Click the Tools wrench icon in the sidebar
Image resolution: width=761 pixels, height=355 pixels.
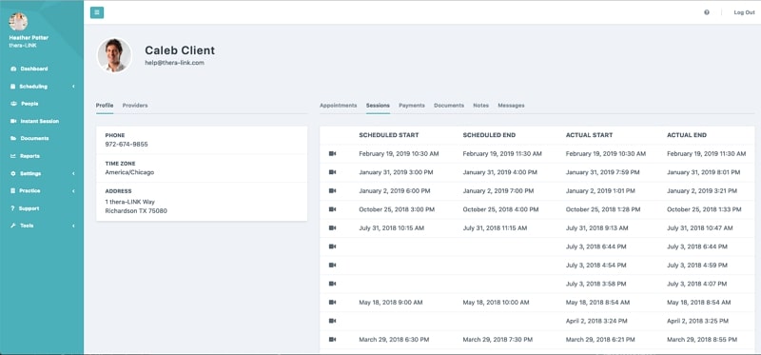click(13, 226)
